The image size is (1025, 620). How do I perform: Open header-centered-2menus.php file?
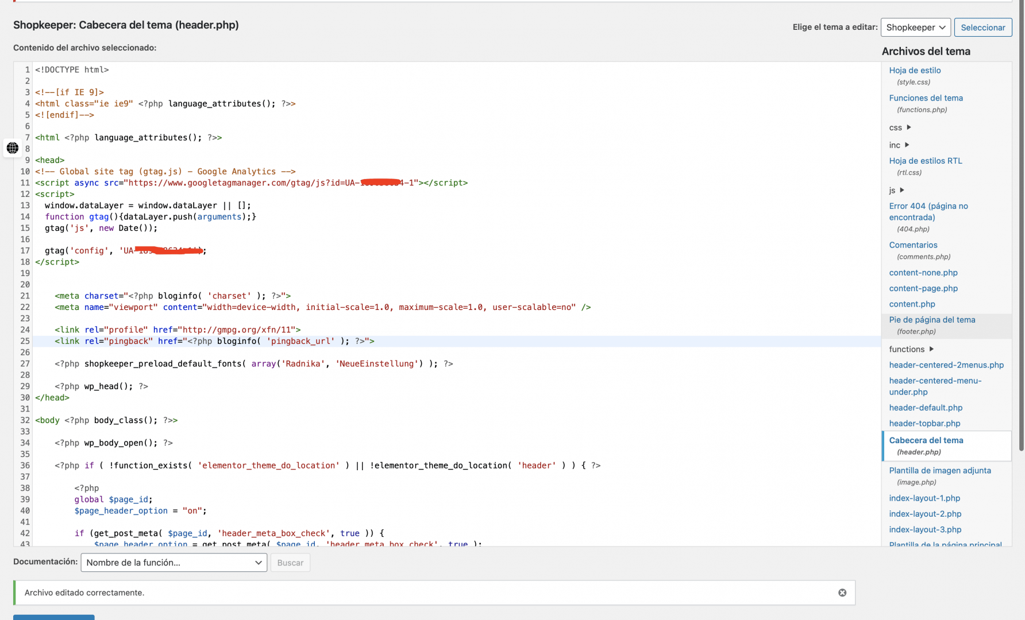coord(946,365)
